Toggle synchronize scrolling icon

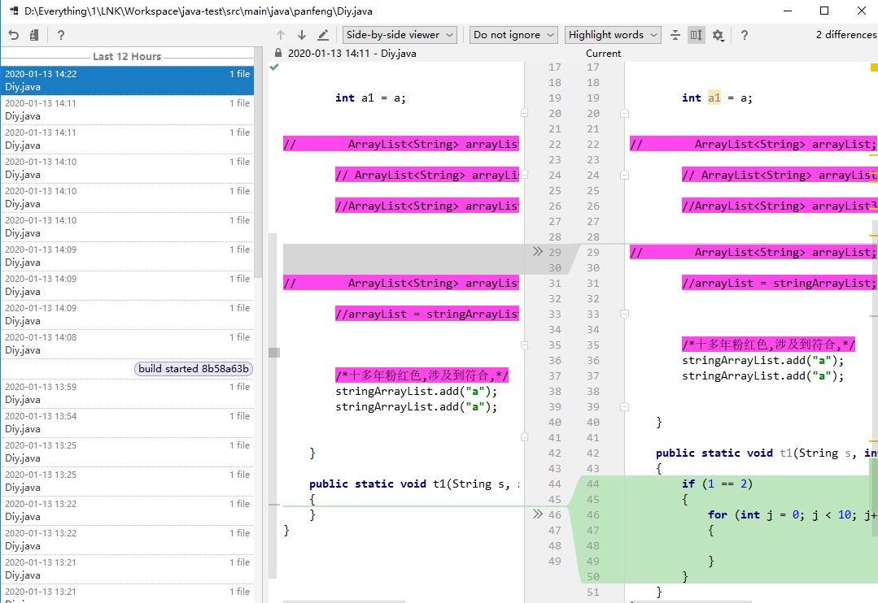pyautogui.click(x=696, y=35)
